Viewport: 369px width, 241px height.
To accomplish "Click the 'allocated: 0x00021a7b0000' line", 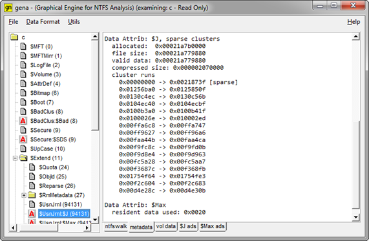I will click(x=158, y=46).
